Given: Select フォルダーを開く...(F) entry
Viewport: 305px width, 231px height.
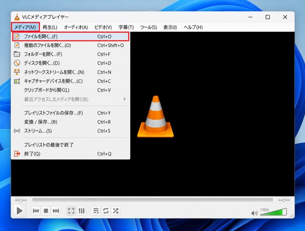Looking at the screenshot, I should pyautogui.click(x=71, y=54).
